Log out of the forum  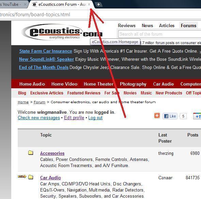click(95, 118)
